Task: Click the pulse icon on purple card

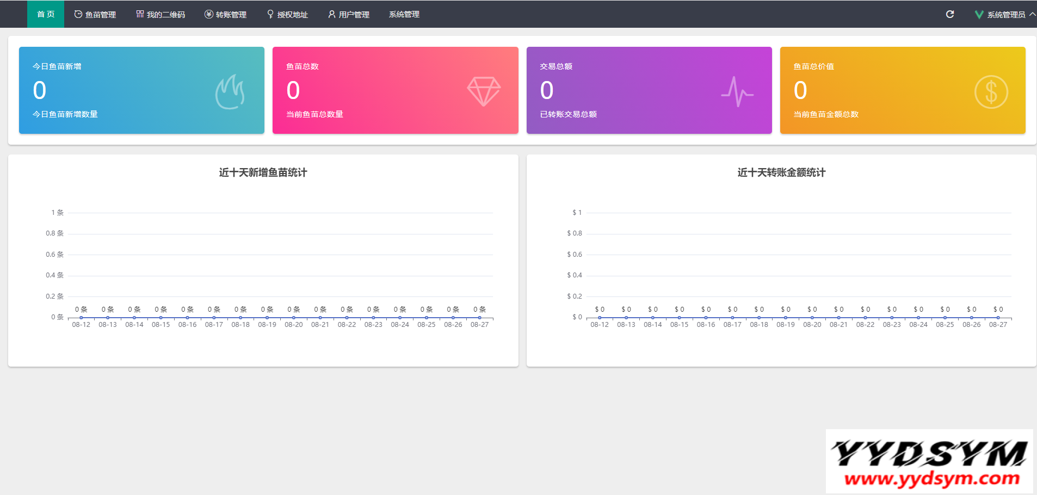Action: coord(737,91)
